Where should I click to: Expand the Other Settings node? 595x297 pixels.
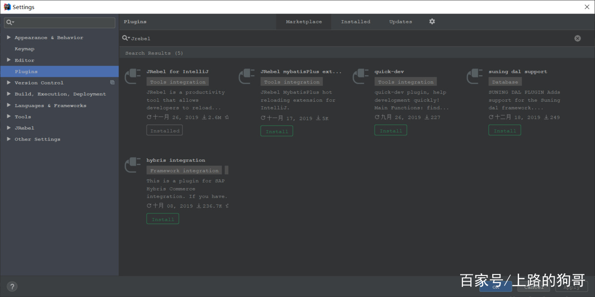point(9,139)
